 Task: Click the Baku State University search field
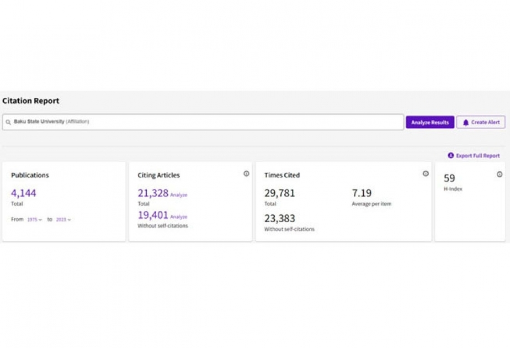point(203,122)
